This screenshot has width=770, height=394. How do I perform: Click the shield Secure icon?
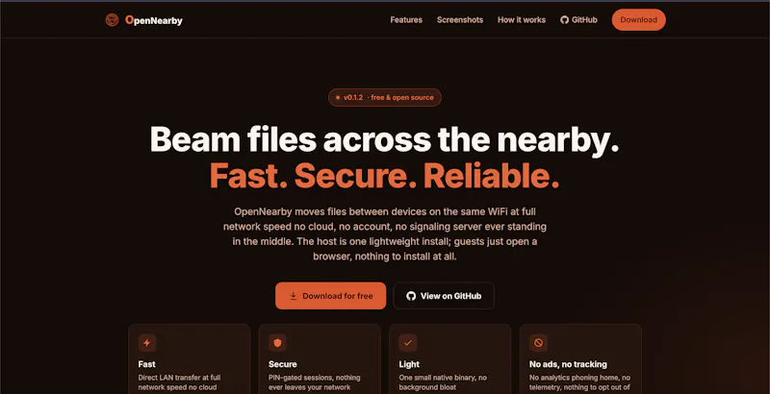coord(277,343)
